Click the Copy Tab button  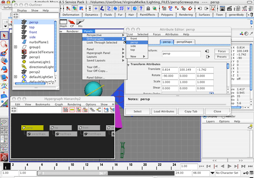(x=191, y=111)
